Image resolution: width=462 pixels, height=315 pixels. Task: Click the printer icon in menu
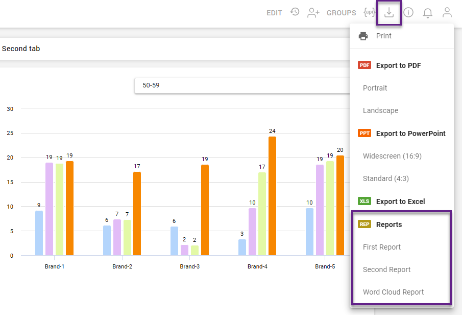(363, 36)
